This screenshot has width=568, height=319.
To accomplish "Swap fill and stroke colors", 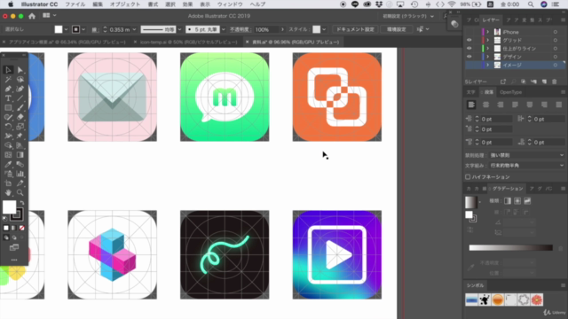I will pyautogui.click(x=22, y=203).
